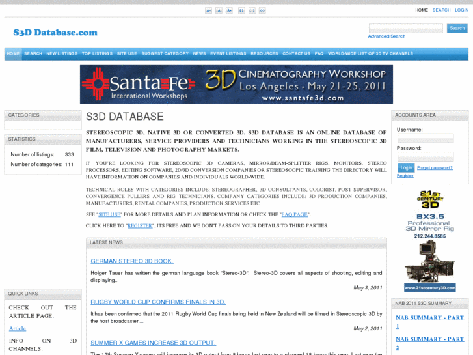
Task: Open SITE USE link in the intro text
Action: coord(109,214)
